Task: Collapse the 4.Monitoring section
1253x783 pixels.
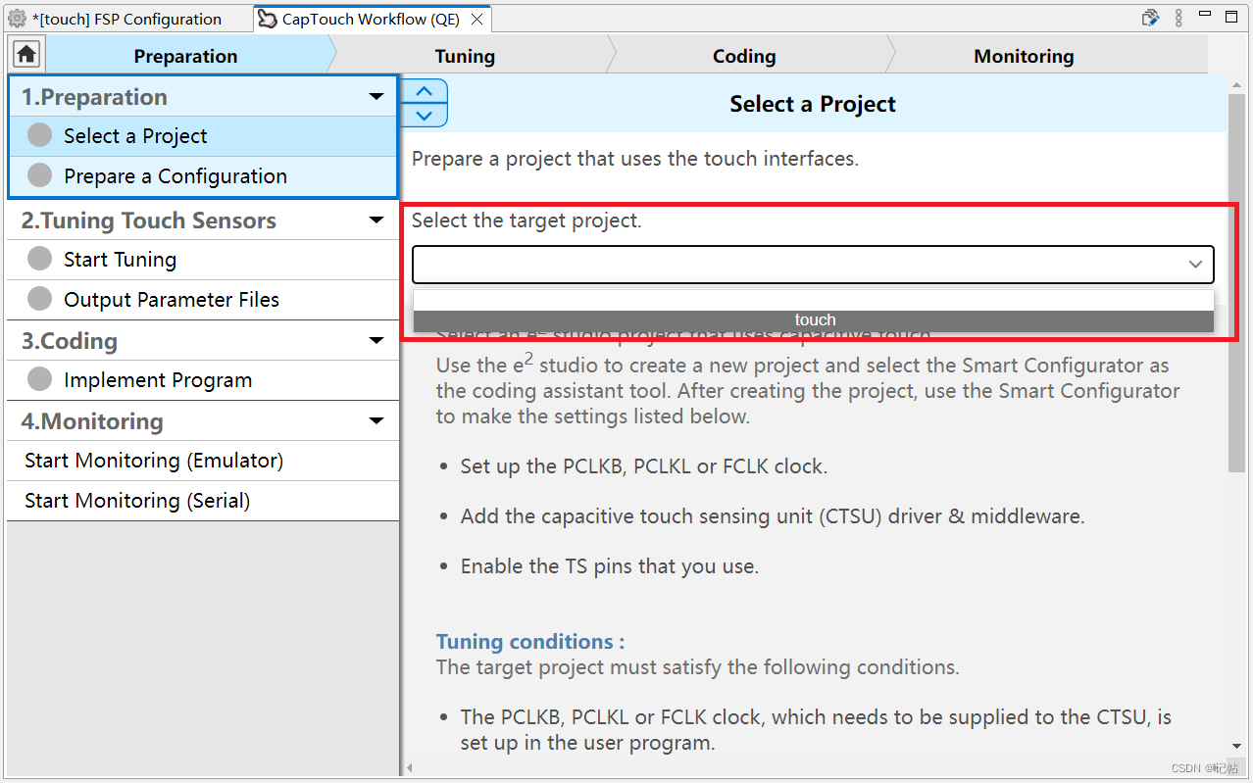Action: (376, 421)
